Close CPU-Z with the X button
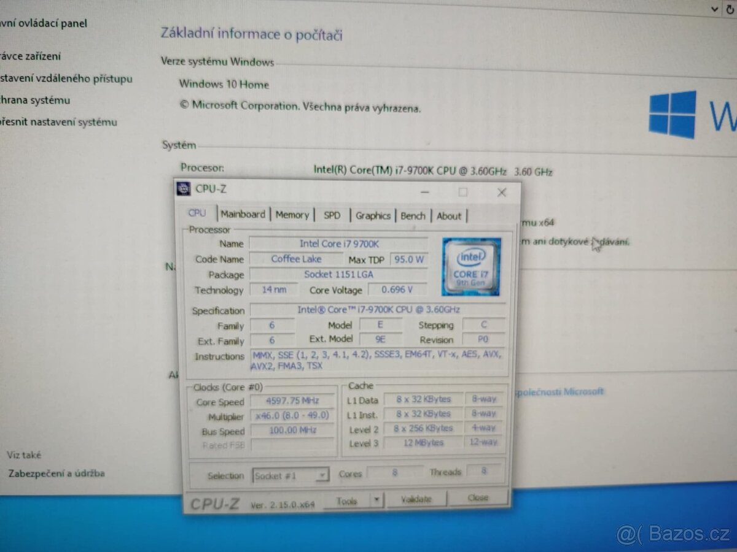The height and width of the screenshot is (552, 737). tap(502, 193)
